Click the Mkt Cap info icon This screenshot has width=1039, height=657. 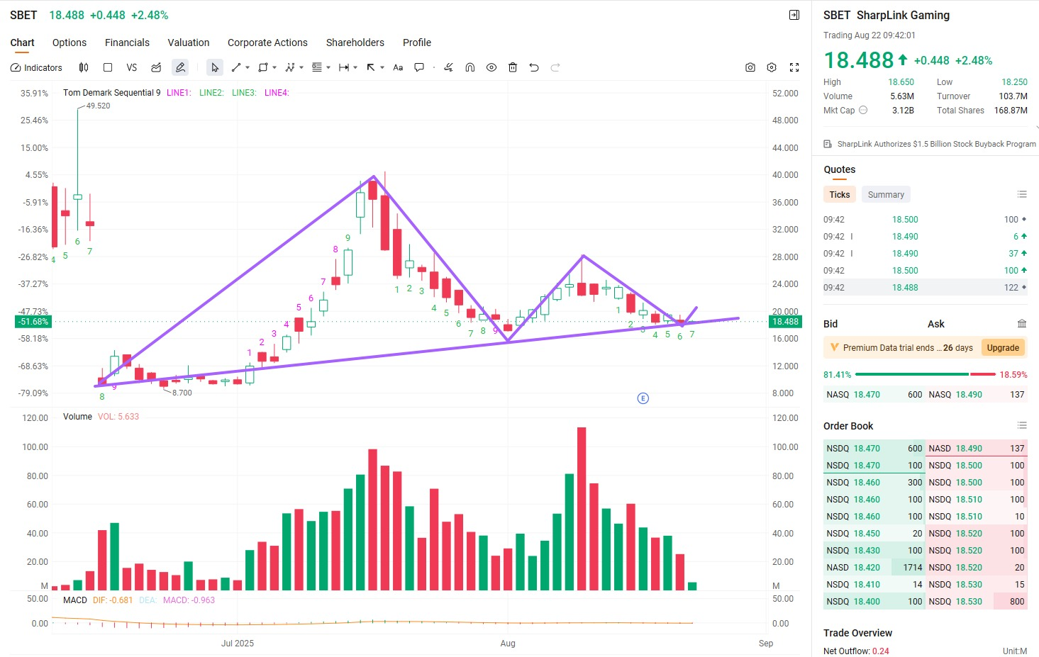tap(863, 111)
